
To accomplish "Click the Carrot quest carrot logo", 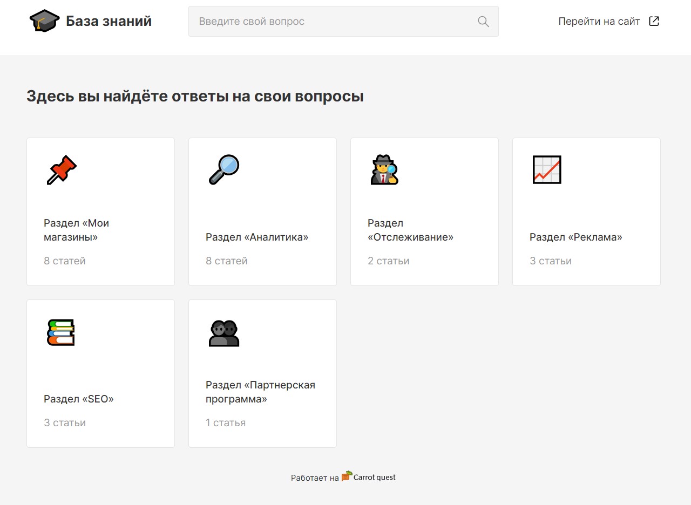I will [x=347, y=476].
